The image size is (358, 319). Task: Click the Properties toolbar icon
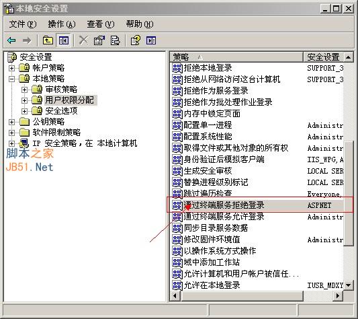(99, 40)
